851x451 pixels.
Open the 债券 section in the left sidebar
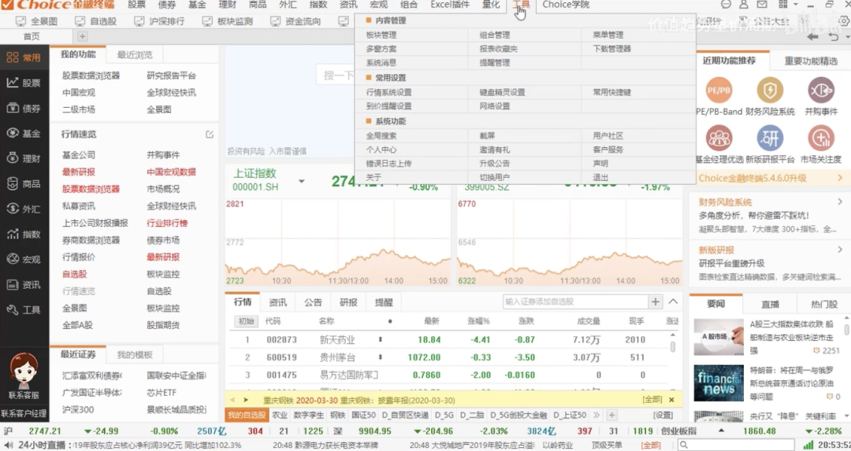(24, 108)
